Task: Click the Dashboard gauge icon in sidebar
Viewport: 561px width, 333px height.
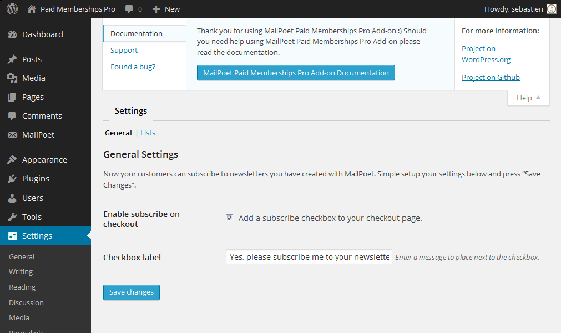Action: coord(12,34)
